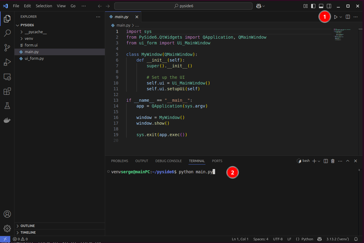The width and height of the screenshot is (364, 243).
Task: Kill terminal using trash can icon
Action: (333, 161)
